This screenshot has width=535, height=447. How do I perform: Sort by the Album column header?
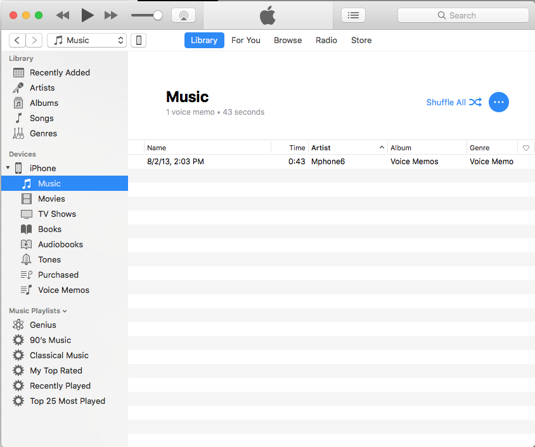point(427,148)
